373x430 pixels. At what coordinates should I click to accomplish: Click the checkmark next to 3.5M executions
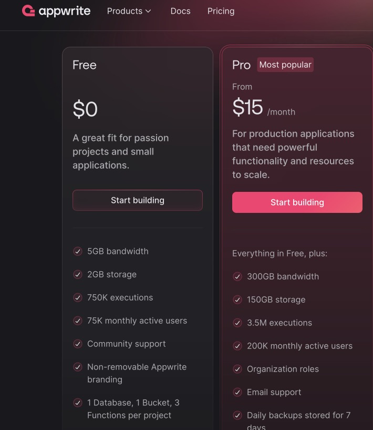[237, 323]
